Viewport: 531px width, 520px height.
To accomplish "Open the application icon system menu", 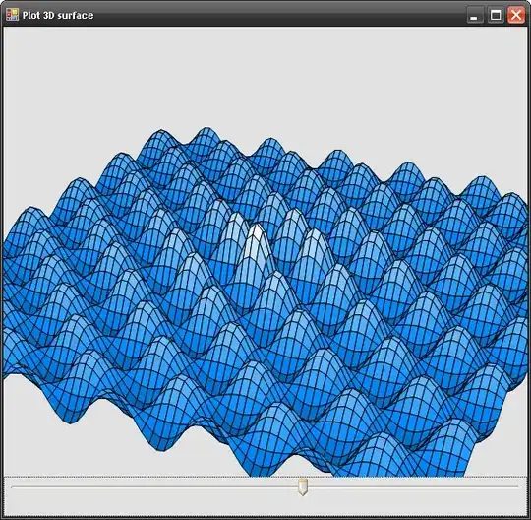I will 12,15.
